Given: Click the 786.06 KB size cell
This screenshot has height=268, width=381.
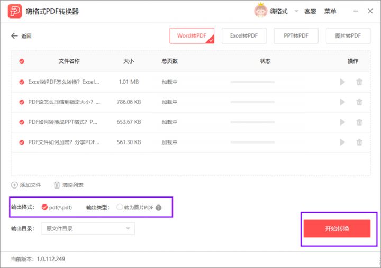Looking at the screenshot, I should click(129, 102).
